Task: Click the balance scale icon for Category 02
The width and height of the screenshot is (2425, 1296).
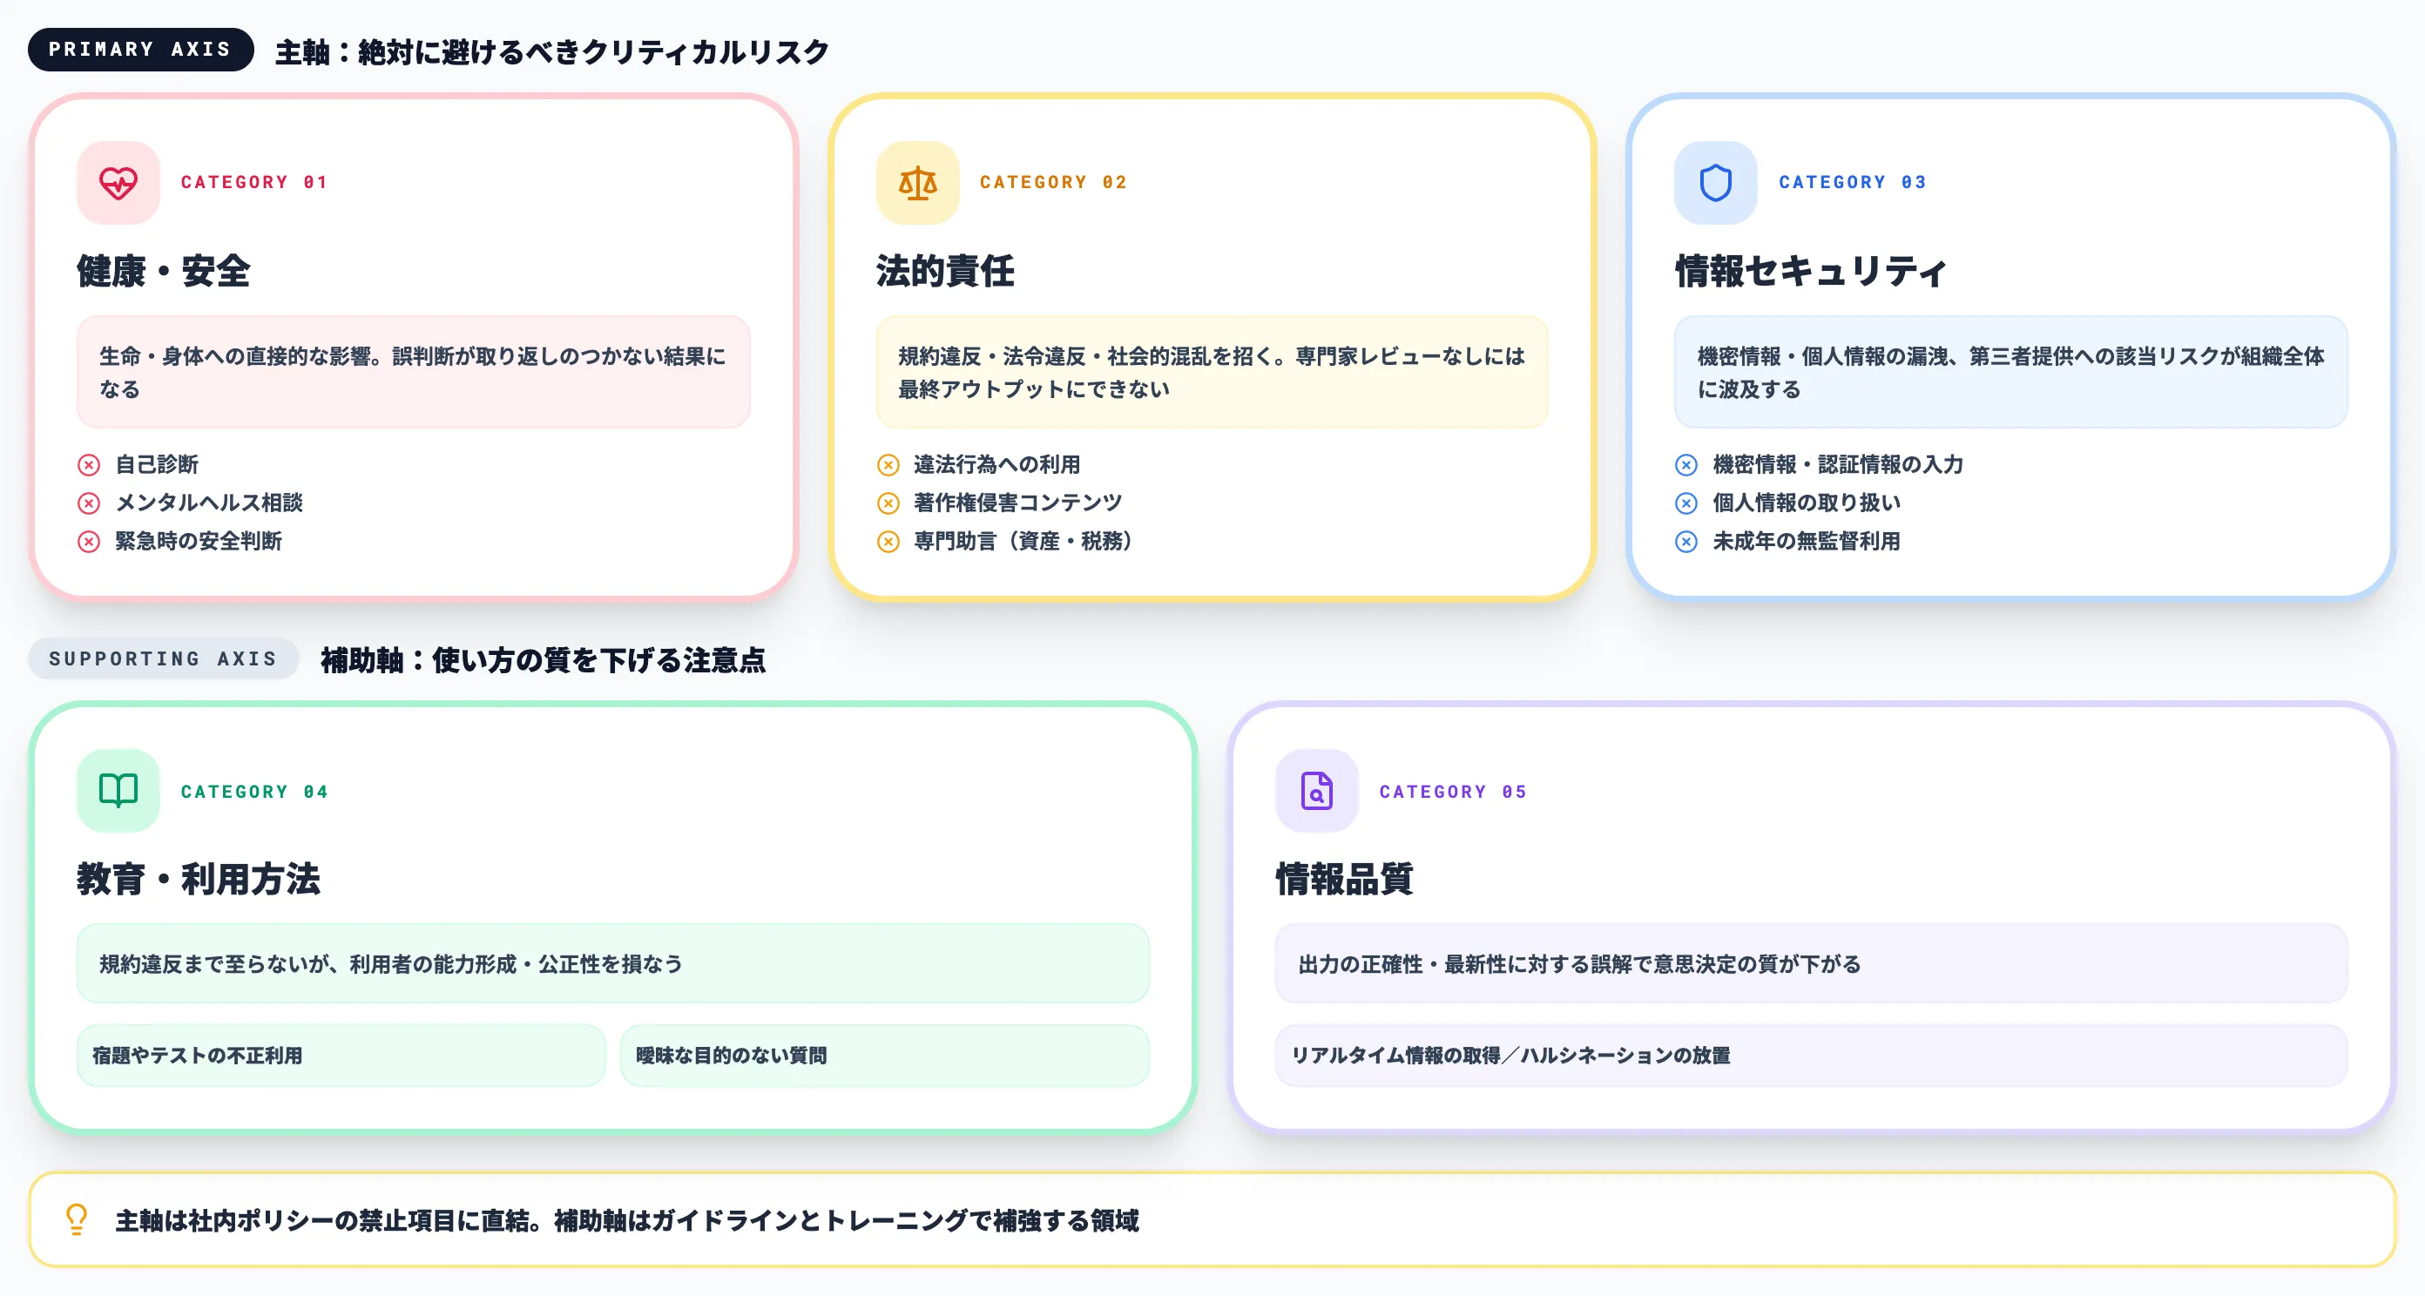Action: [917, 183]
